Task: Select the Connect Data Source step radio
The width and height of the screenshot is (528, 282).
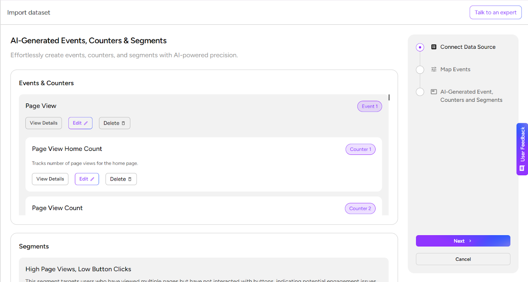Action: coord(420,47)
